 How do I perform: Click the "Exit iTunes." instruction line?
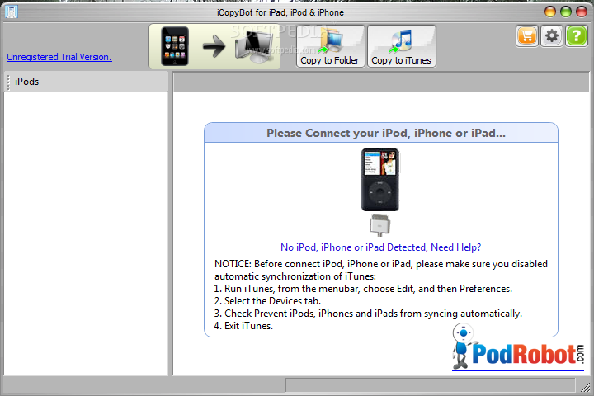tap(243, 326)
